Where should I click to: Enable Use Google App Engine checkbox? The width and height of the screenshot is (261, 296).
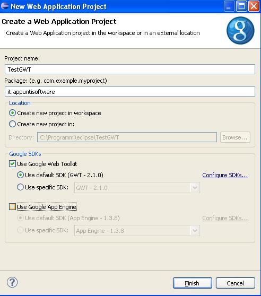(x=12, y=207)
